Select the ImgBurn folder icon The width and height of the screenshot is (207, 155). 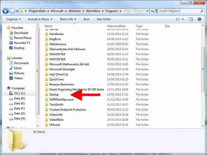coord(46,39)
